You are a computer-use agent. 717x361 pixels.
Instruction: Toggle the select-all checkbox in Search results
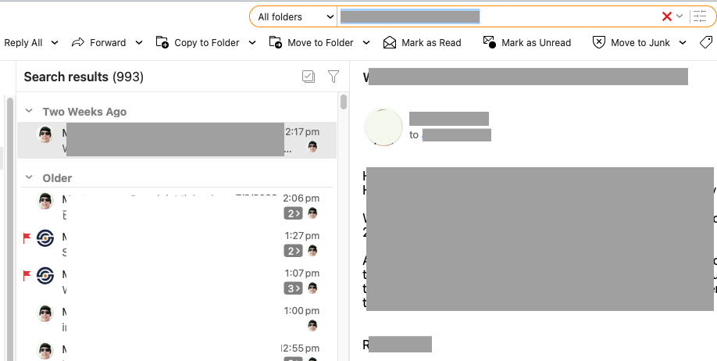click(x=309, y=77)
